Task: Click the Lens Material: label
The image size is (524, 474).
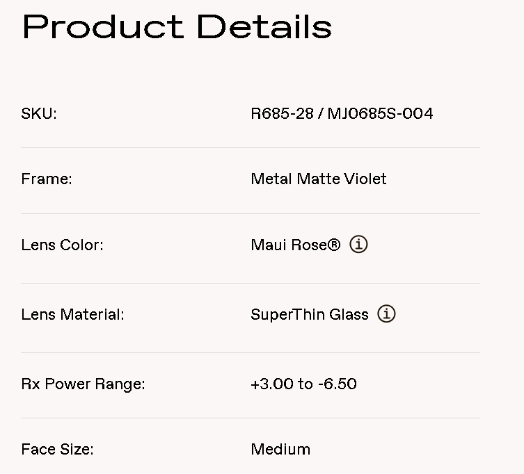Action: (x=72, y=314)
